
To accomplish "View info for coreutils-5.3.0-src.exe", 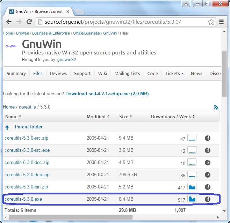I will click(207, 150).
